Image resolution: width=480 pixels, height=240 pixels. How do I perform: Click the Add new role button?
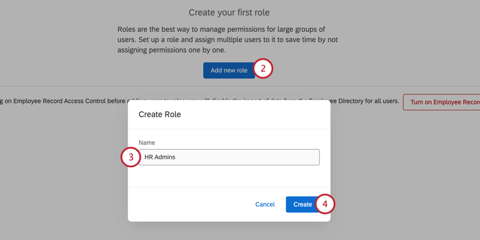229,71
